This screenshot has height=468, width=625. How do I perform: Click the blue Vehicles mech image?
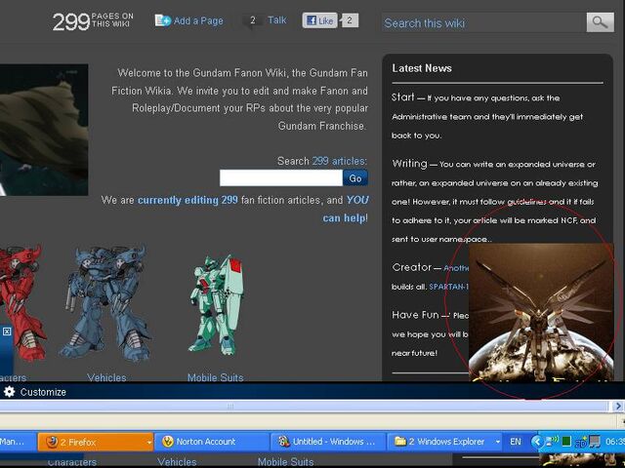pos(105,303)
